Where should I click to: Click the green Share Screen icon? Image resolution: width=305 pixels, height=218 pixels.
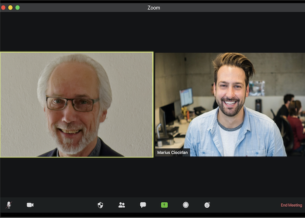pyautogui.click(x=164, y=205)
